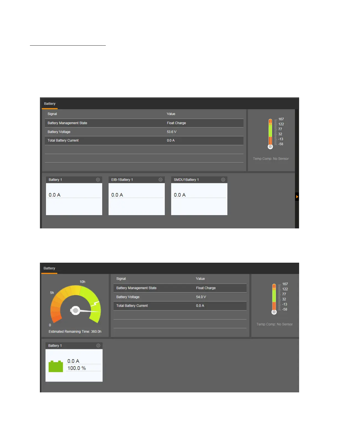Click the 100.0 % value on Battery 1 card
Screen dimensions: 339x438
tap(77, 368)
